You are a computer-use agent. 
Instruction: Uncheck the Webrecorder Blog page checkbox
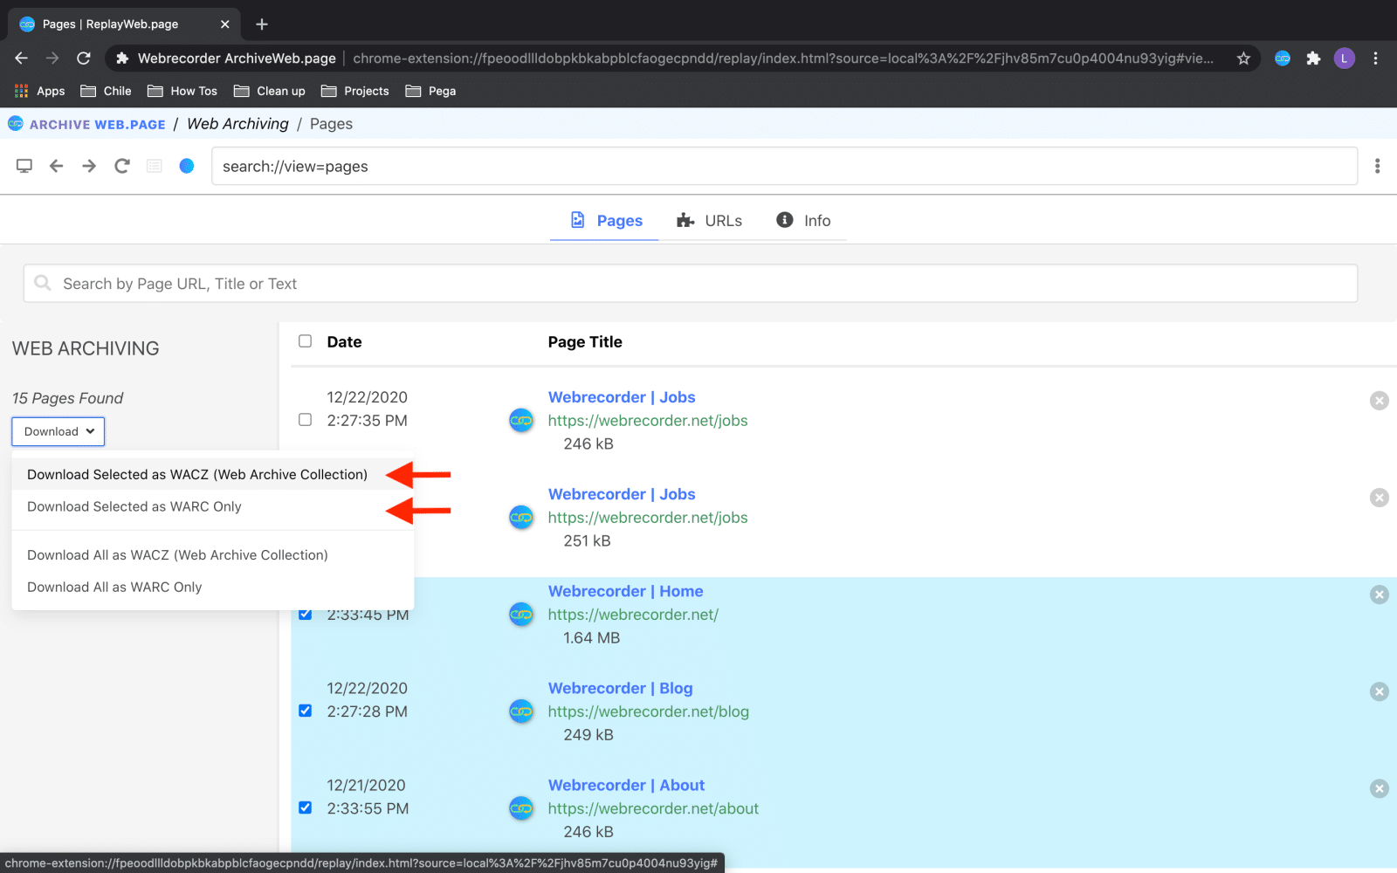point(305,711)
